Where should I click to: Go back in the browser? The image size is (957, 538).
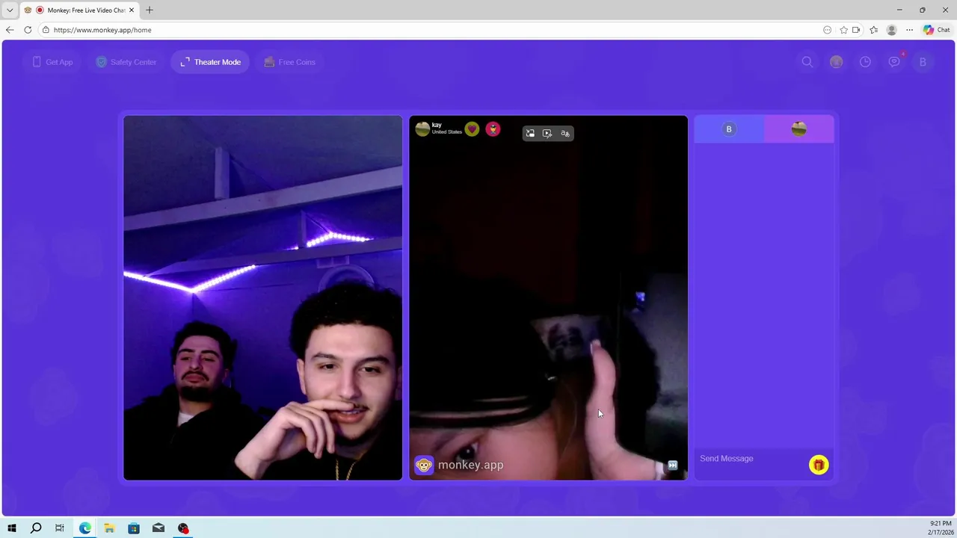pos(10,30)
